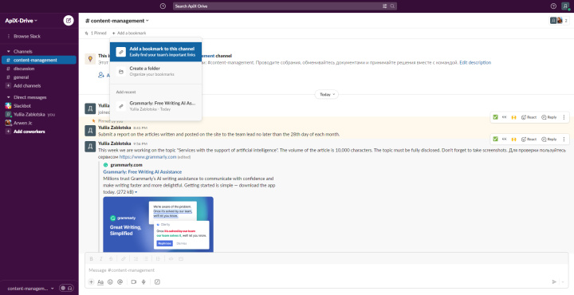Select Create a folder option
This screenshot has height=295, width=574.
(155, 72)
